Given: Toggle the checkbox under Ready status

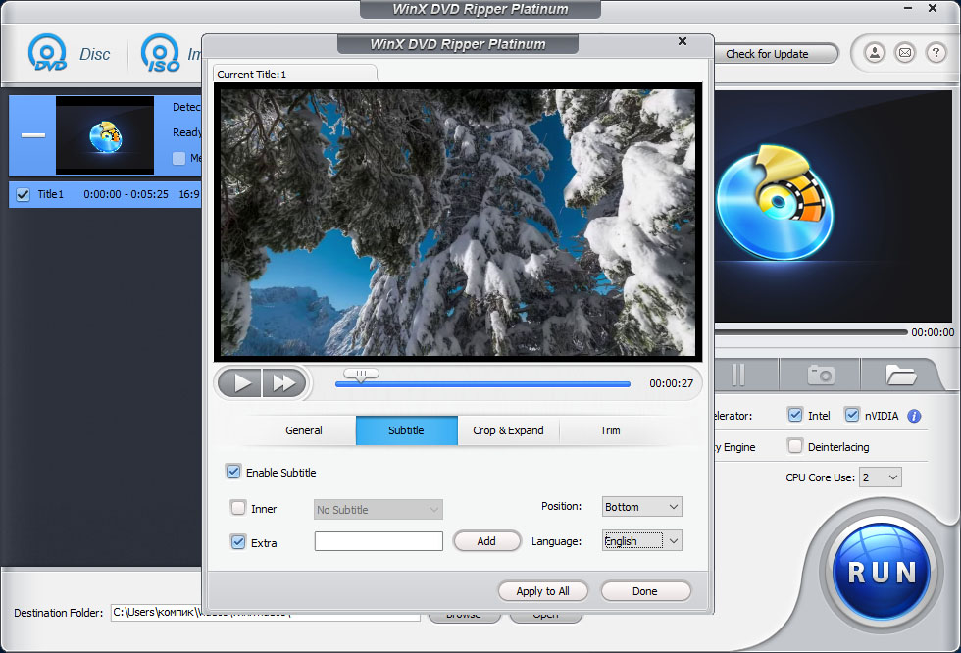Looking at the screenshot, I should point(178,158).
